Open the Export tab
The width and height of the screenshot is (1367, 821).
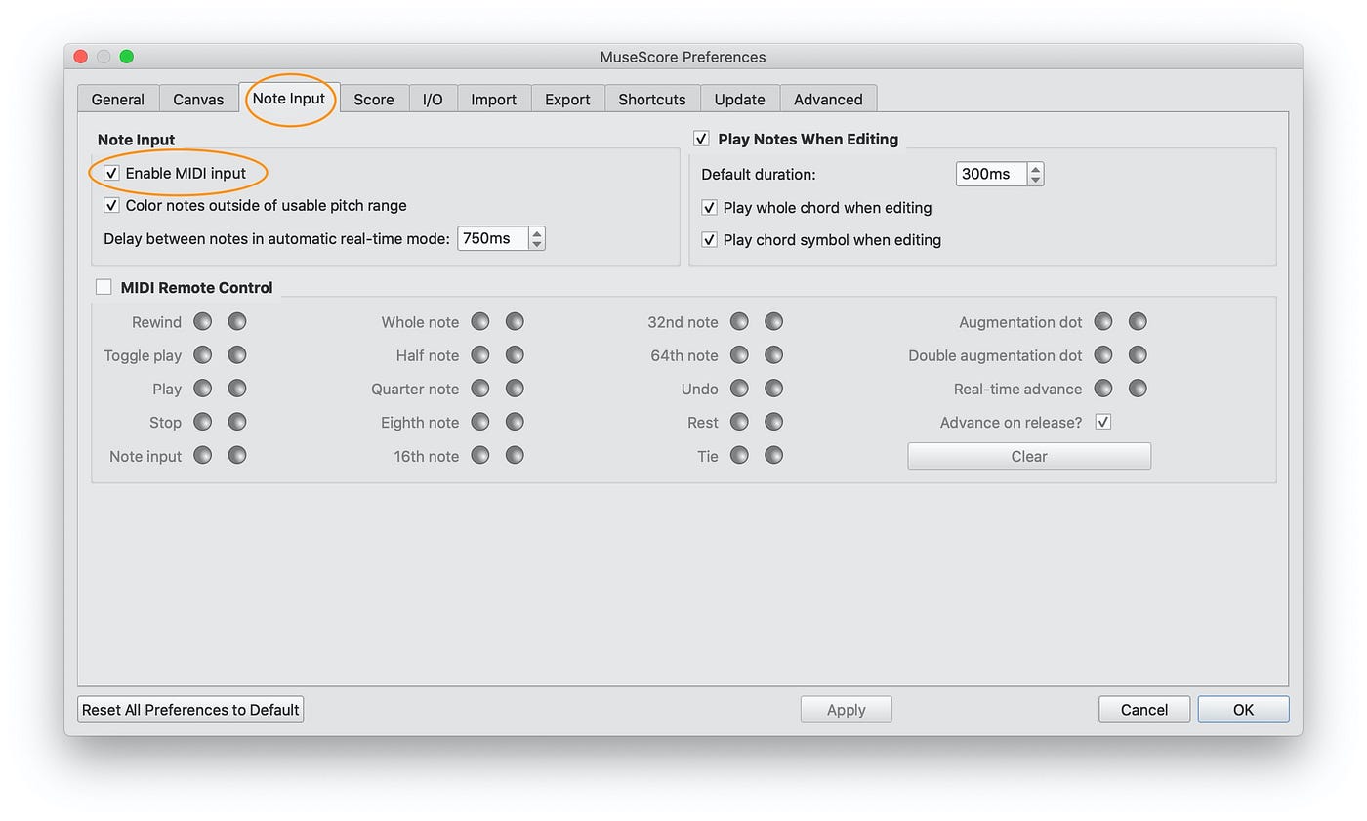coord(567,99)
